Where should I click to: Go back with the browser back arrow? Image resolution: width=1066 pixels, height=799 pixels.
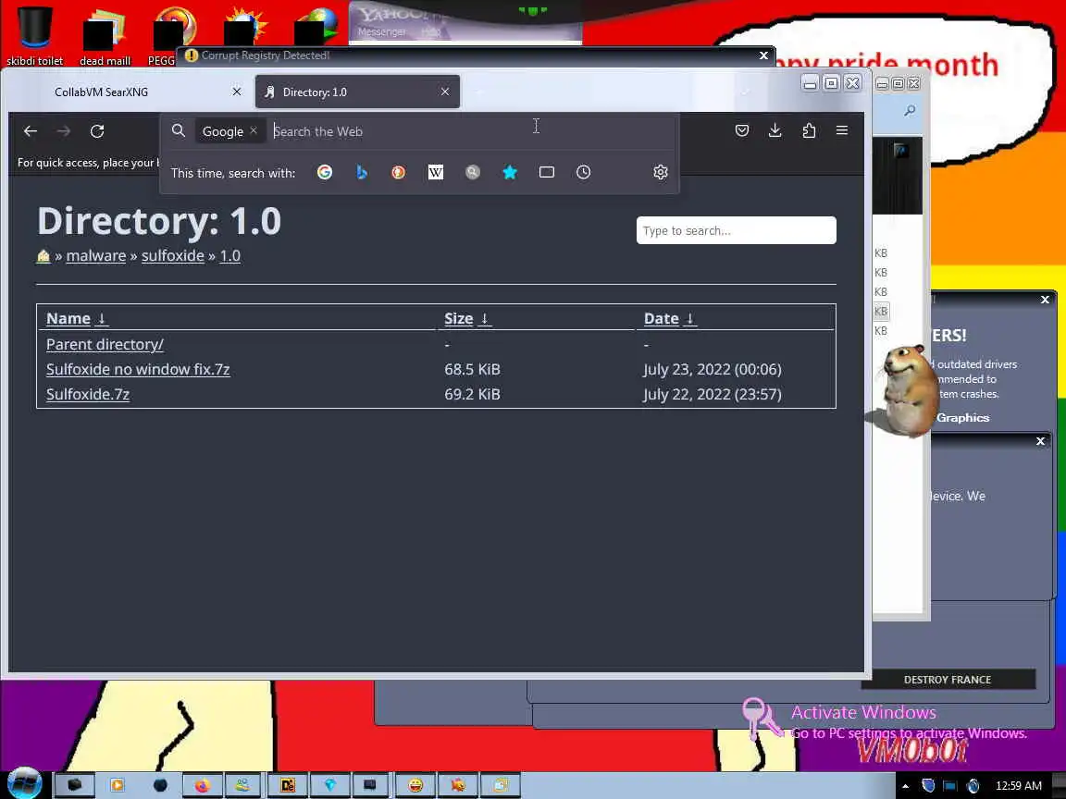tap(30, 131)
